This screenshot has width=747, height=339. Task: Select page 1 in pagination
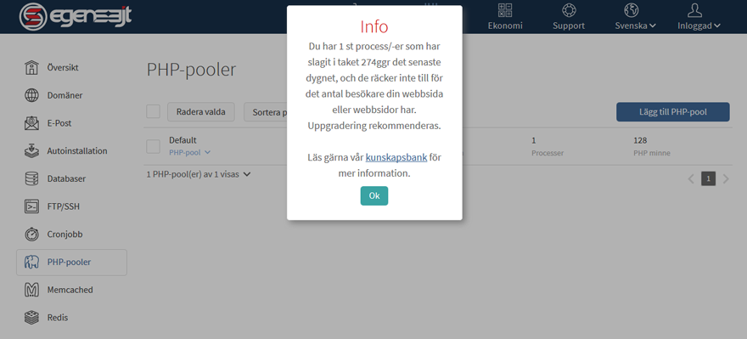pyautogui.click(x=709, y=179)
